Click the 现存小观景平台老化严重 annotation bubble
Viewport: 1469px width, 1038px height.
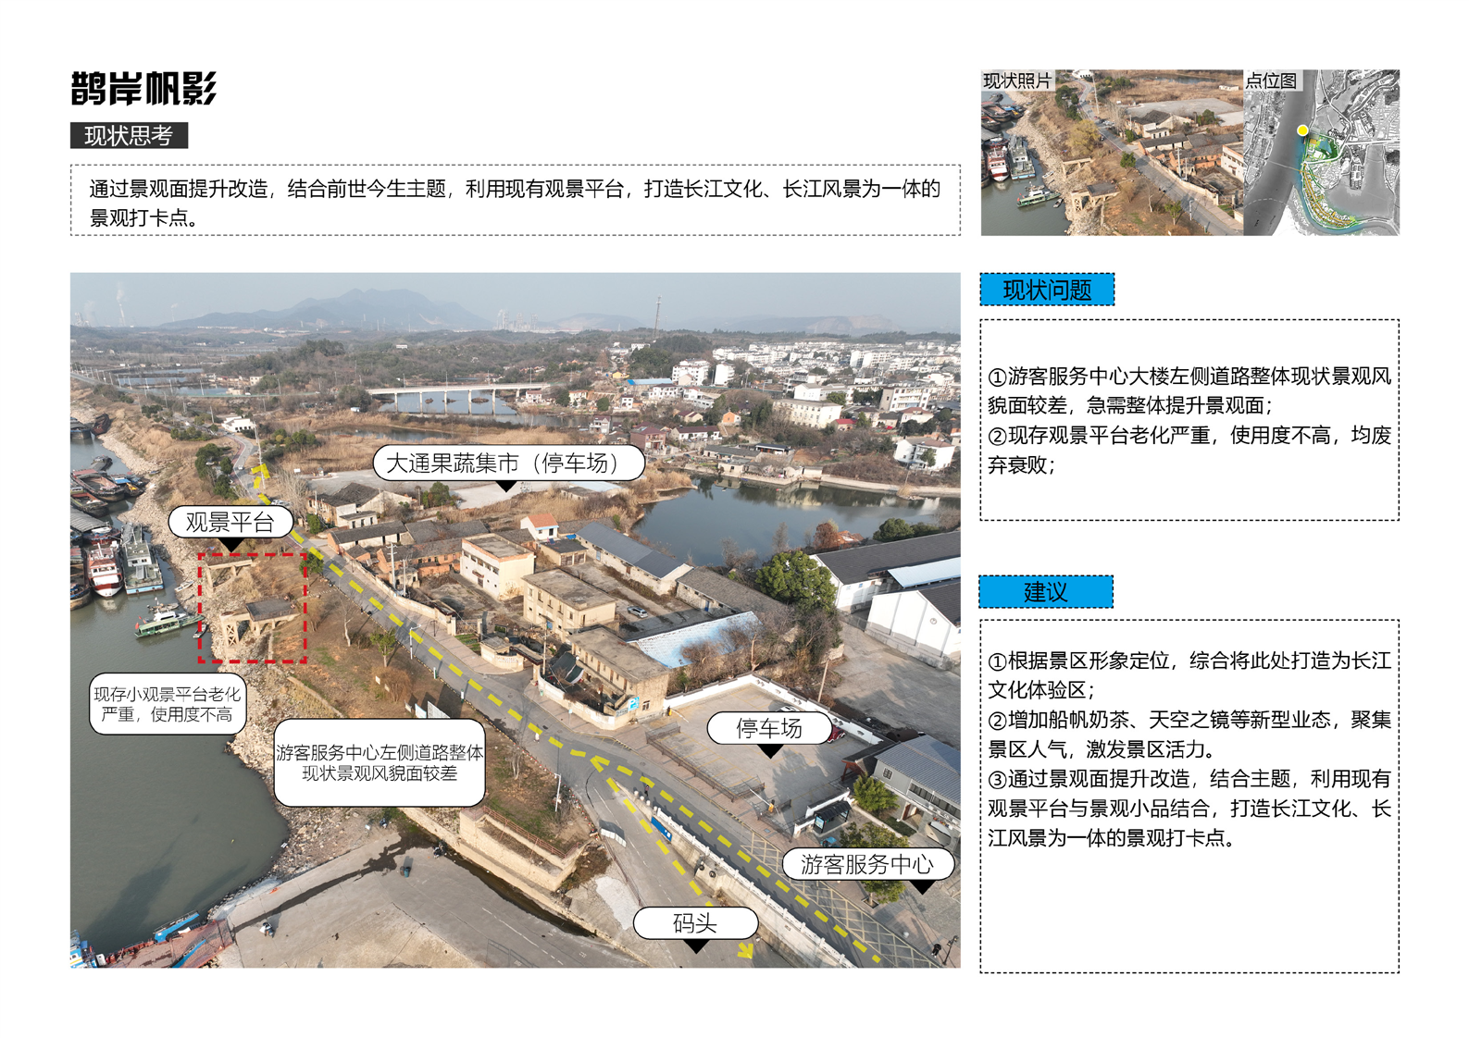168,704
